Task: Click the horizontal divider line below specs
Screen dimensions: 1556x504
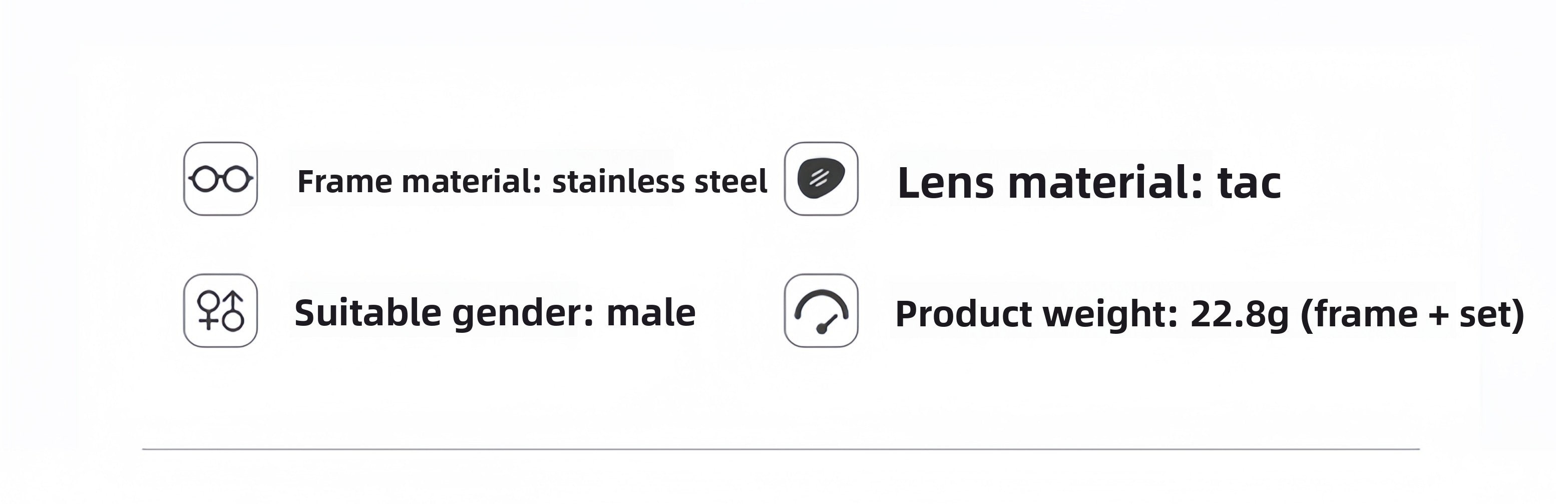Action: [x=781, y=449]
